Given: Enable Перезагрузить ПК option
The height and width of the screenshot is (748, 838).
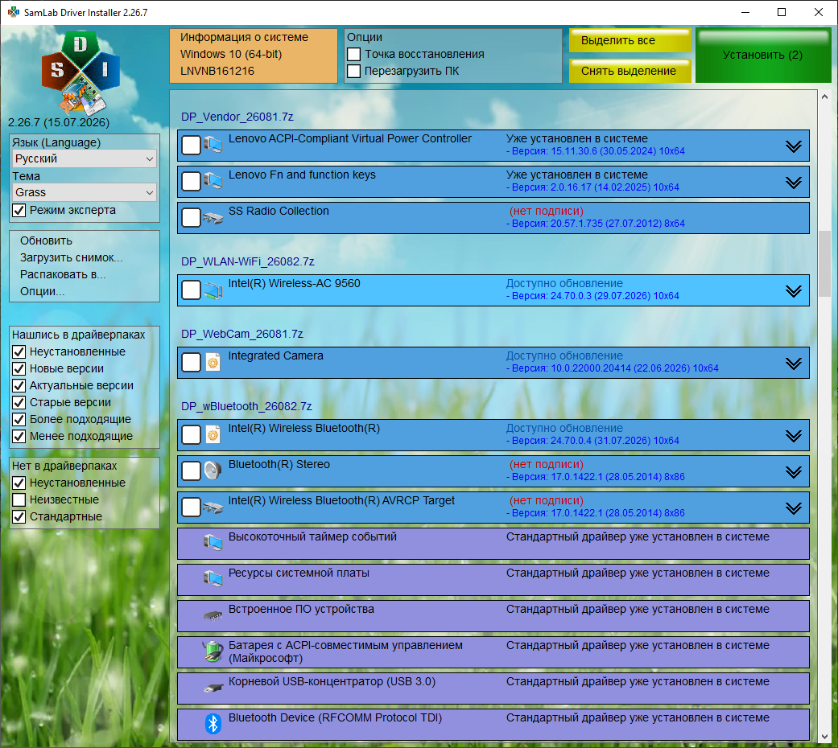Looking at the screenshot, I should click(x=354, y=71).
